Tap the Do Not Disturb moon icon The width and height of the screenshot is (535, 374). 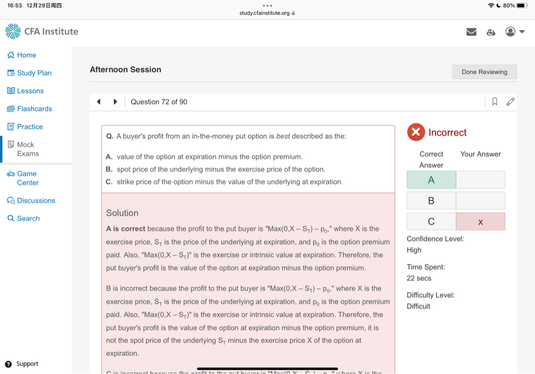tap(498, 5)
